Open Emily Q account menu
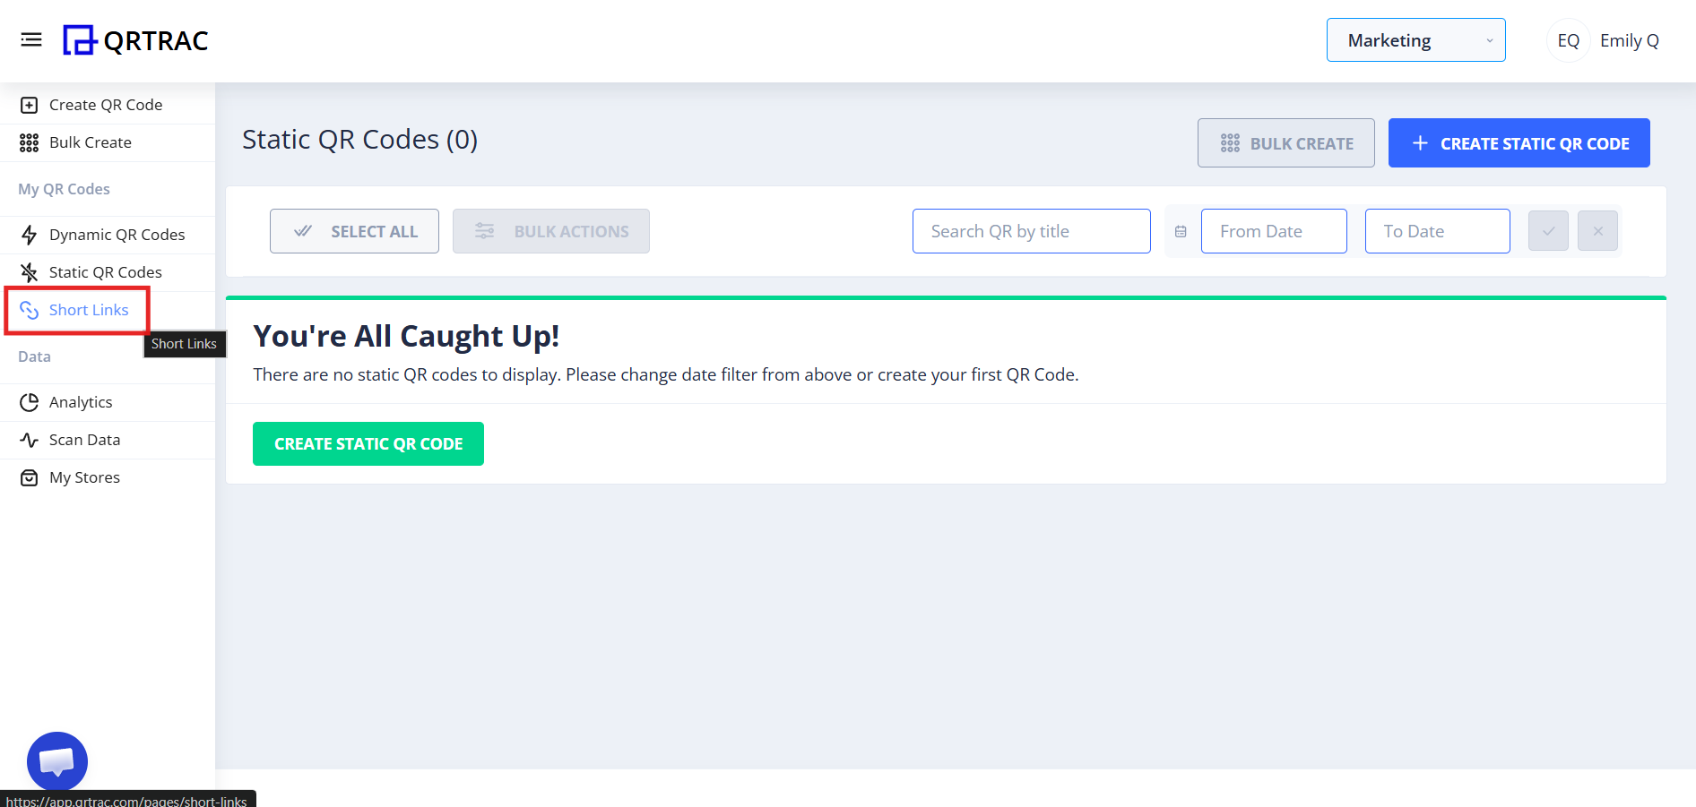This screenshot has height=807, width=1696. click(x=1629, y=40)
